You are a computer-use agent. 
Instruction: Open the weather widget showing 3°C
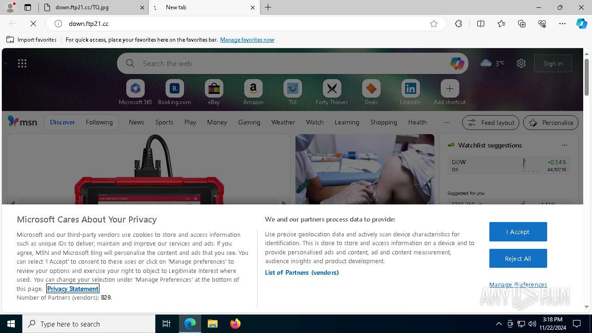[493, 63]
